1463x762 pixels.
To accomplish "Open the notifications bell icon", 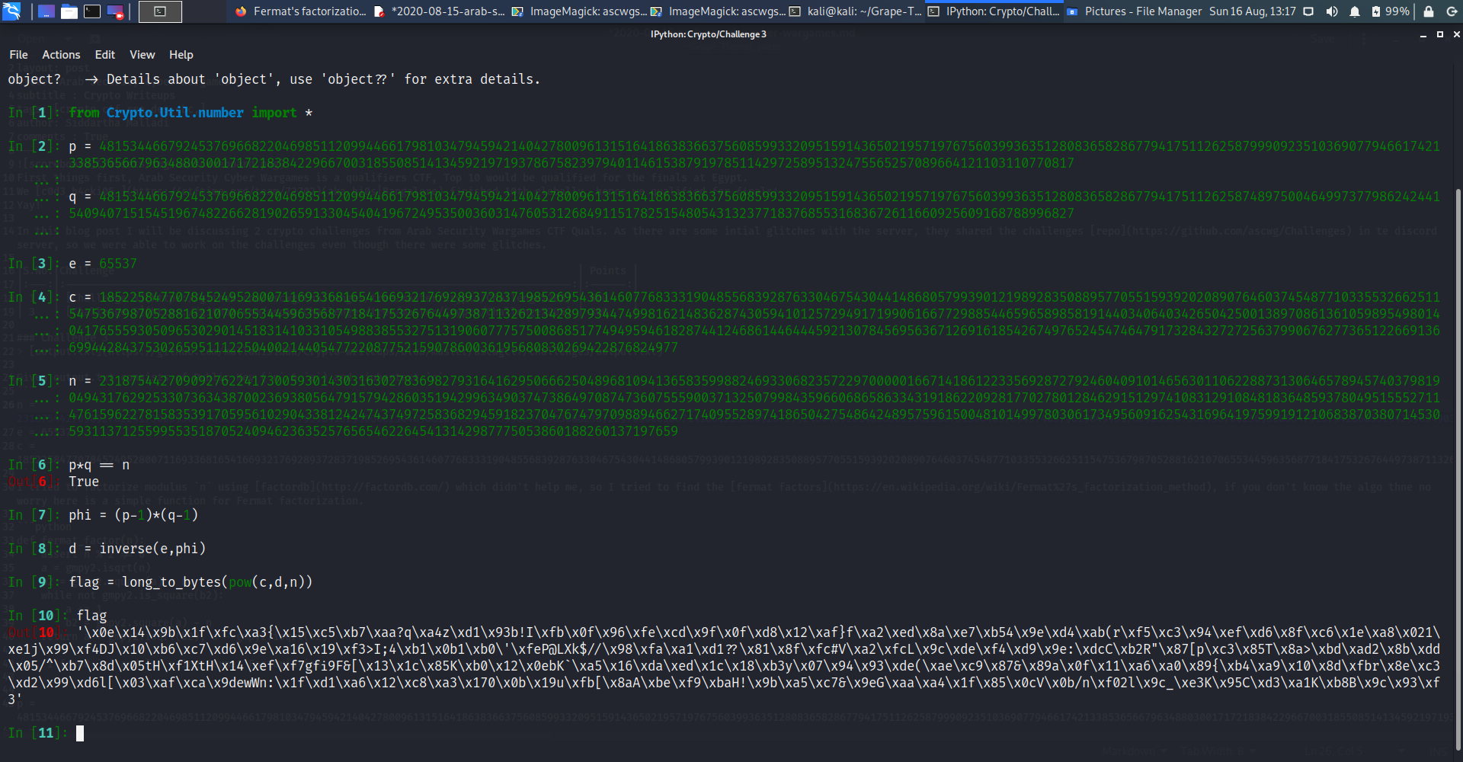I will (1355, 11).
